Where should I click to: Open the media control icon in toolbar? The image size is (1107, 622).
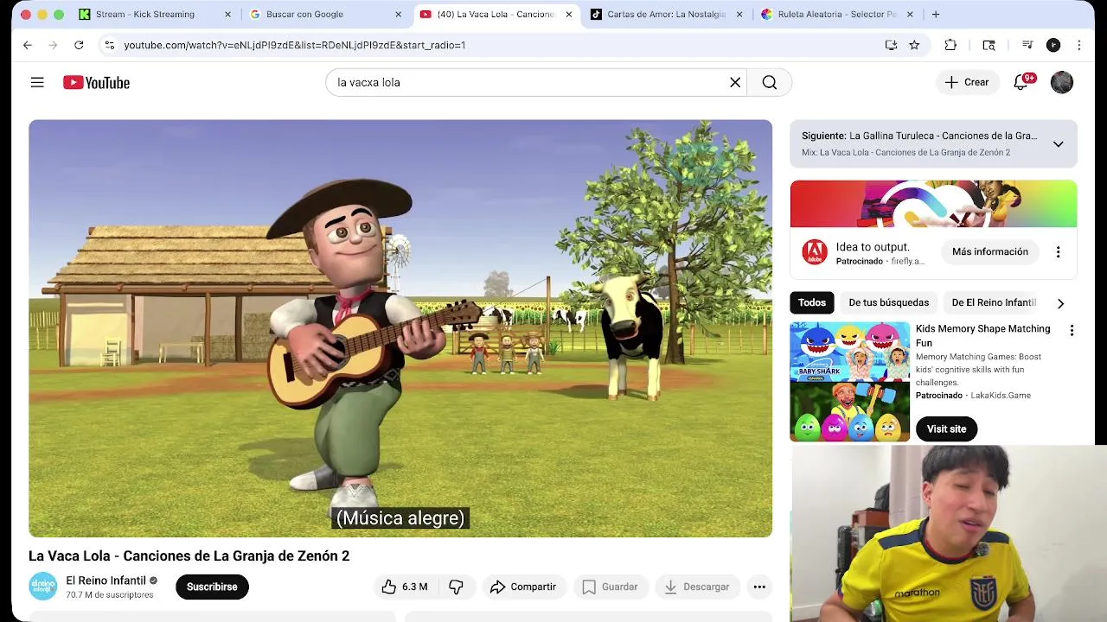(x=1027, y=45)
